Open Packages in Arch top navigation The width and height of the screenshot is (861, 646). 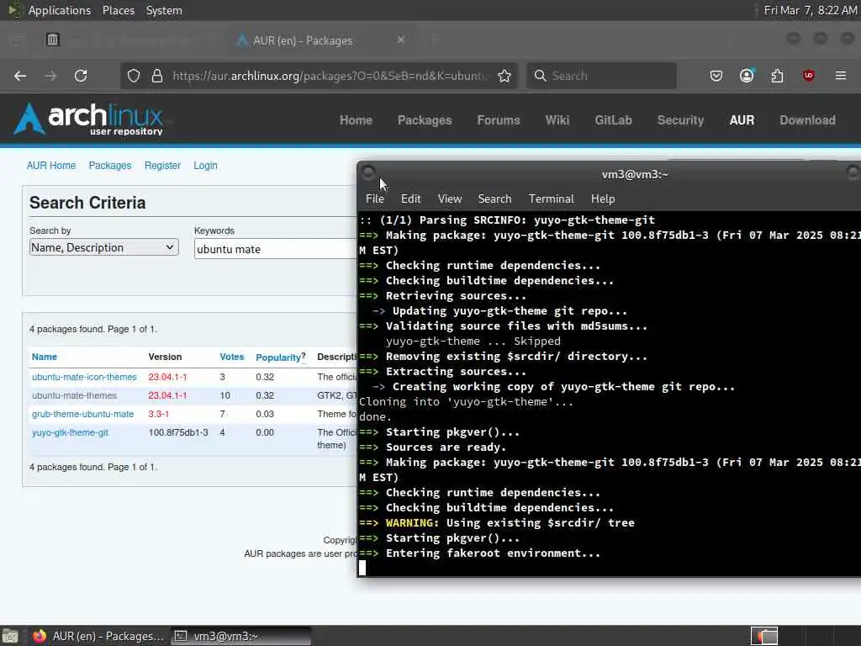[x=425, y=120]
